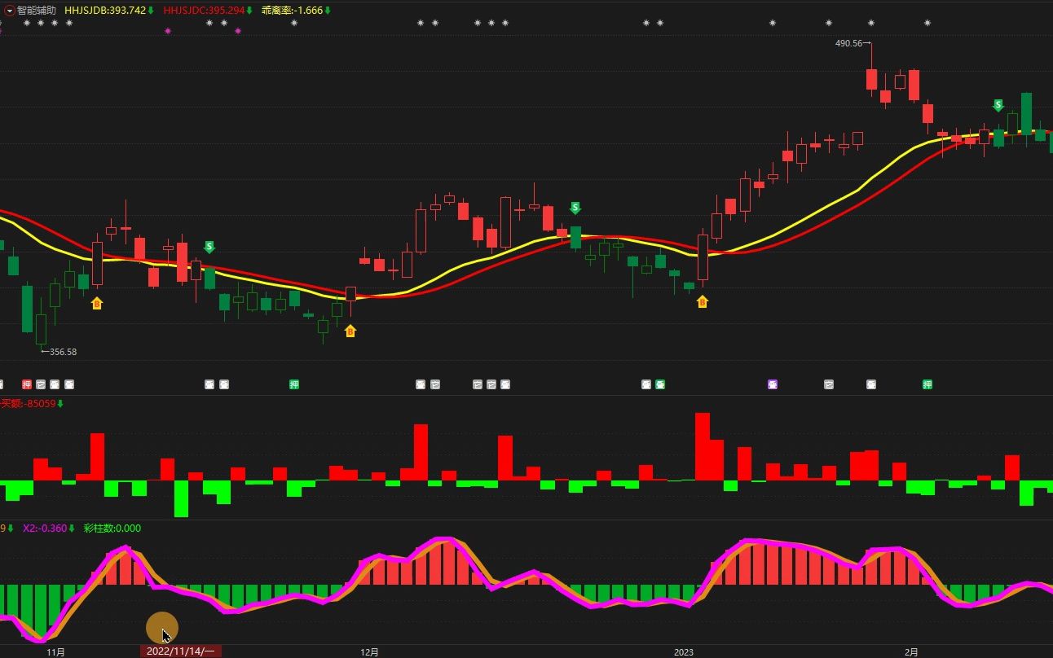
Task: Open the green 押 event icon in late November
Action: [294, 384]
